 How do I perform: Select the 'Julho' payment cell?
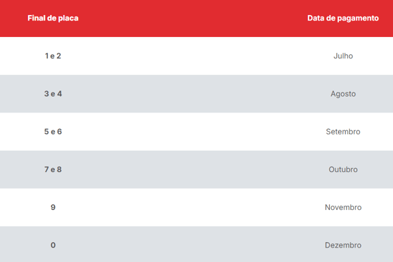[x=343, y=56]
